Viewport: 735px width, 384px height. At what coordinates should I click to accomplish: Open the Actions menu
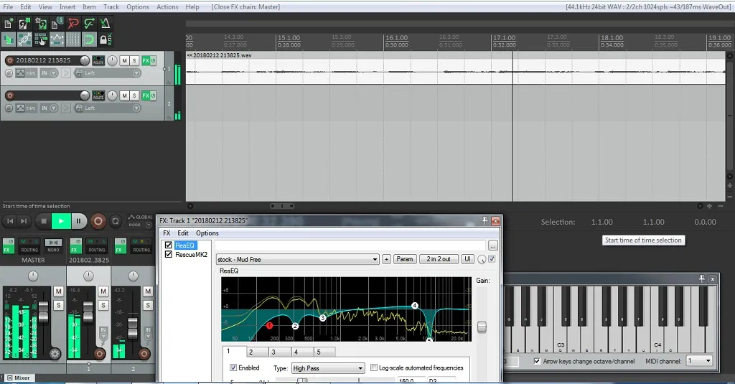click(x=167, y=7)
